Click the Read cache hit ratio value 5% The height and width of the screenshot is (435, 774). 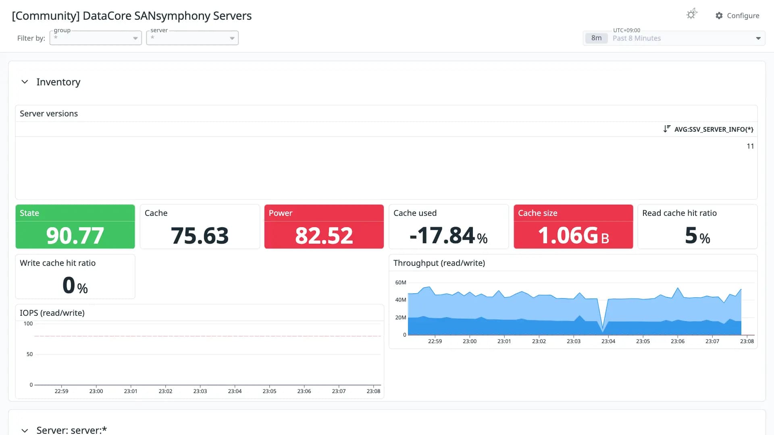(x=697, y=235)
